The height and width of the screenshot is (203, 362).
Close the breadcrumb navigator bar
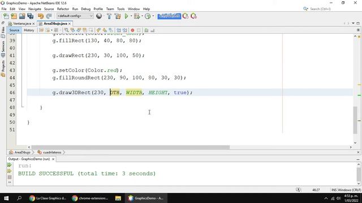pyautogui.click(x=358, y=152)
